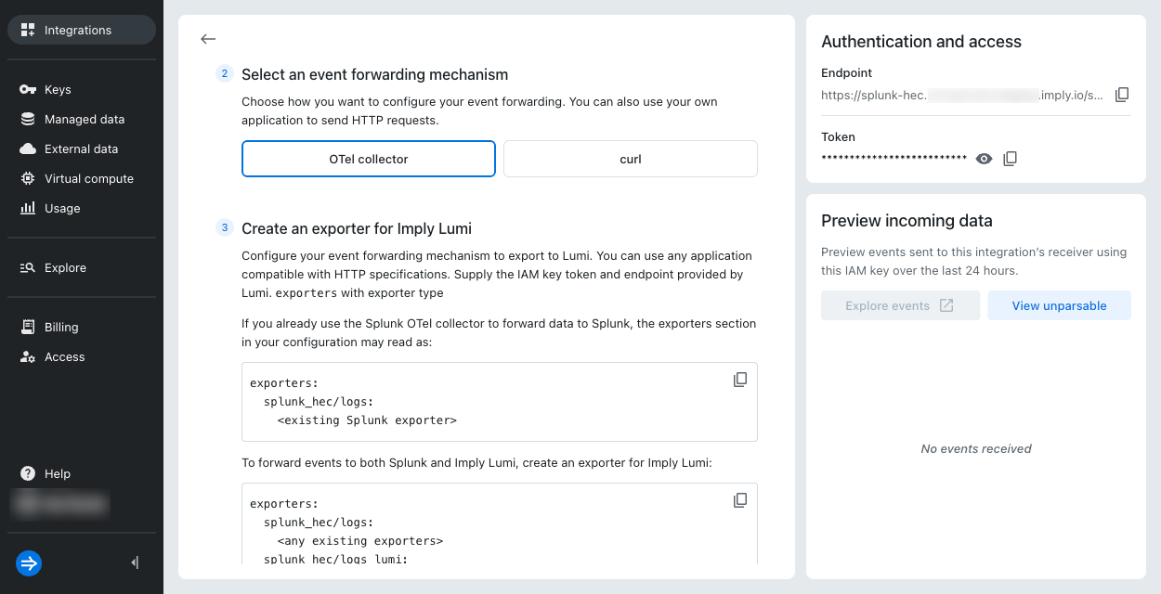Click the Explore events button
Viewport: 1161px width, 594px height.
point(900,305)
